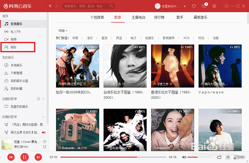Filter by 影视原声 tag
Screen dimensions: 249x163
(168, 38)
